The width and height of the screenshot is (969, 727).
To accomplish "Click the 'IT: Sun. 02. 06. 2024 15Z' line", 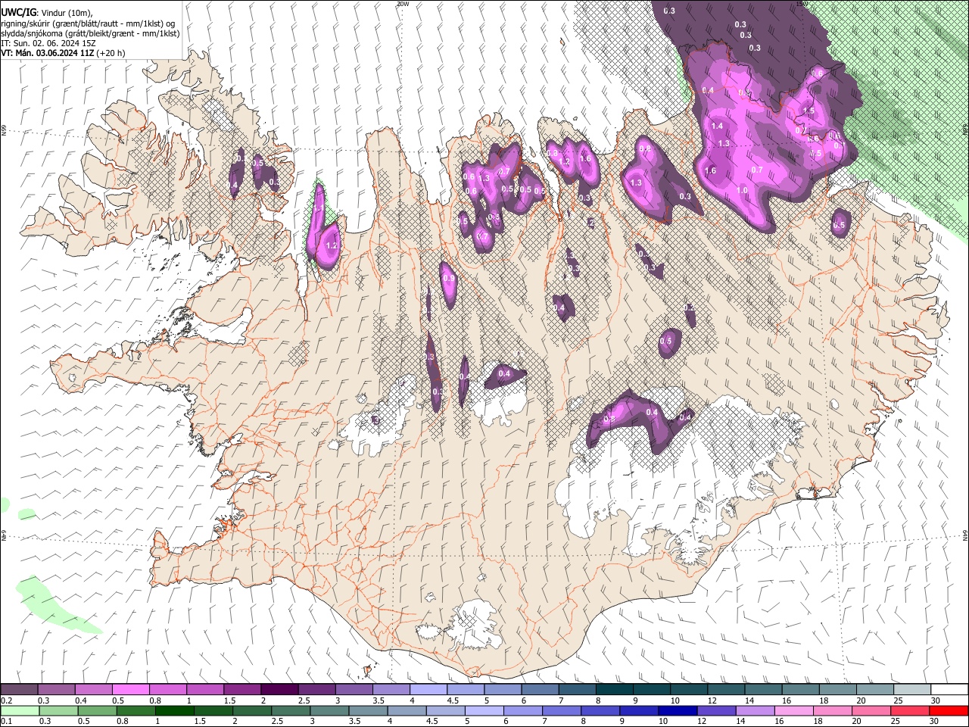I will (x=48, y=43).
